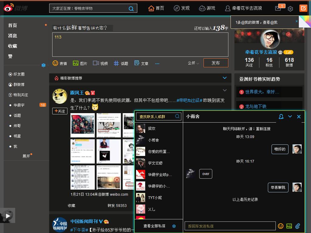
Task: Click 查看全部私信 at chat bottom
Action: pyautogui.click(x=154, y=226)
